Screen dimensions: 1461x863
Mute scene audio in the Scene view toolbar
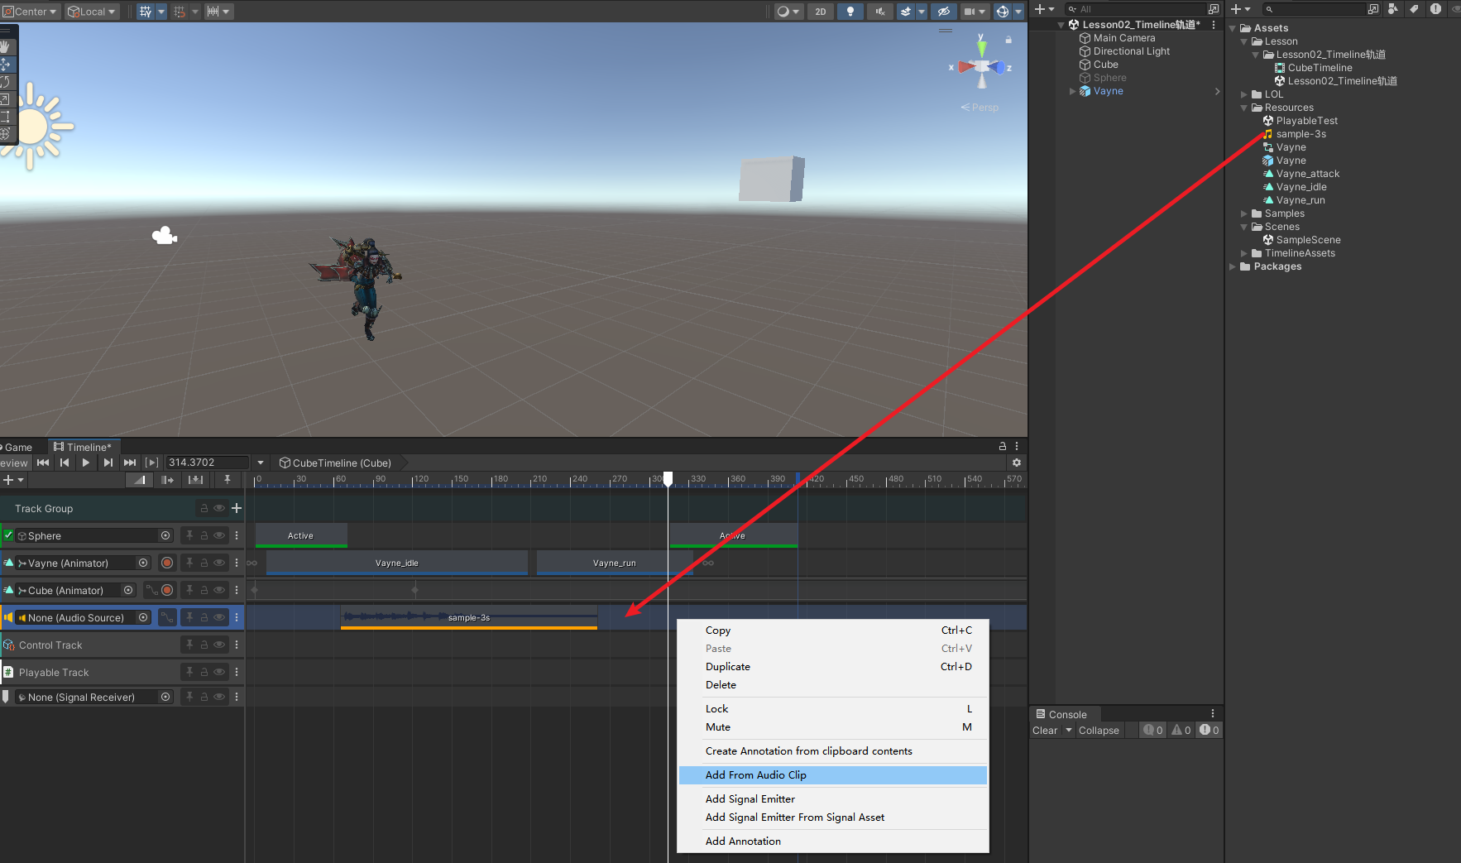coord(879,12)
